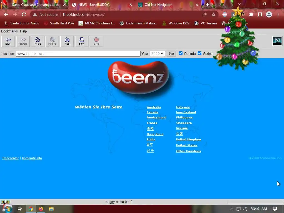Open the Singapore link
The height and width of the screenshot is (213, 284).
pyautogui.click(x=184, y=123)
